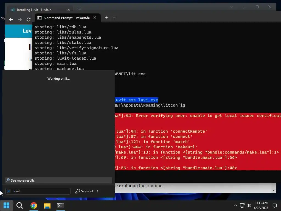
Task: Go back in the Chrome browser
Action: click(11, 20)
